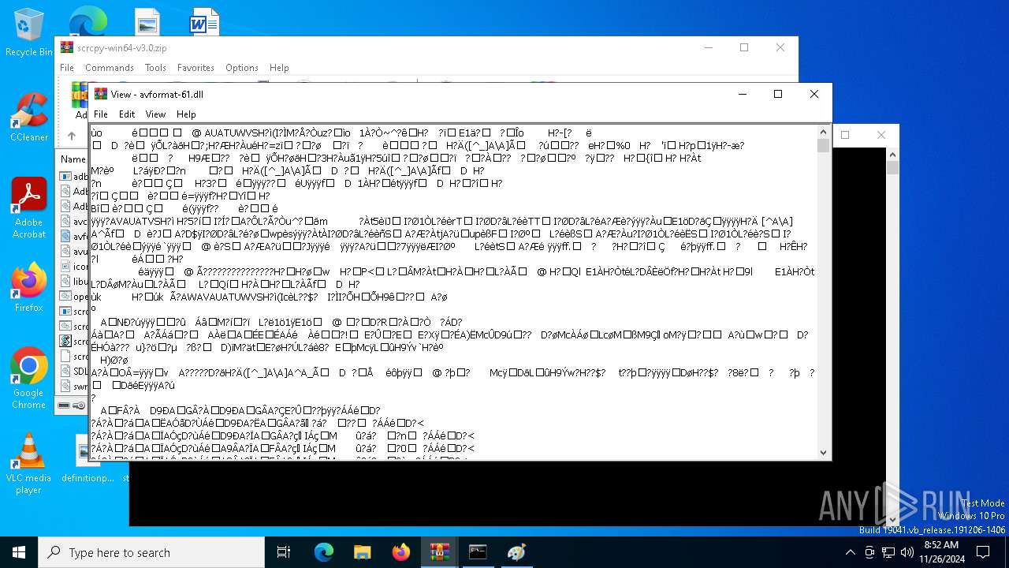Open File Explorer from taskbar
The height and width of the screenshot is (568, 1009).
tap(362, 552)
